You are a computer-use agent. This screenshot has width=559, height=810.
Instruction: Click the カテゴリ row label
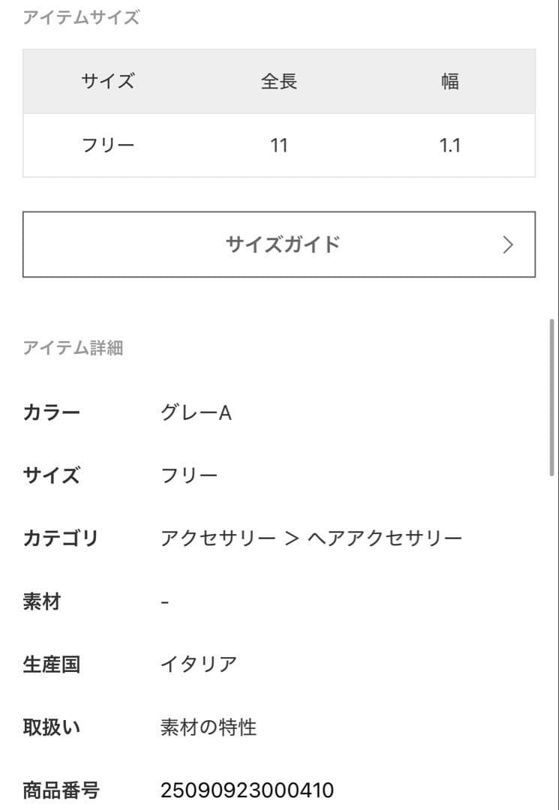[x=61, y=538]
